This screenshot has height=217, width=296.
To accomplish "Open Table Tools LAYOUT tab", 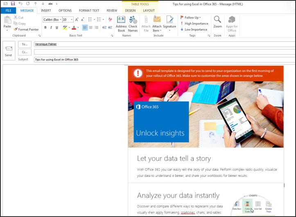I will point(149,11).
